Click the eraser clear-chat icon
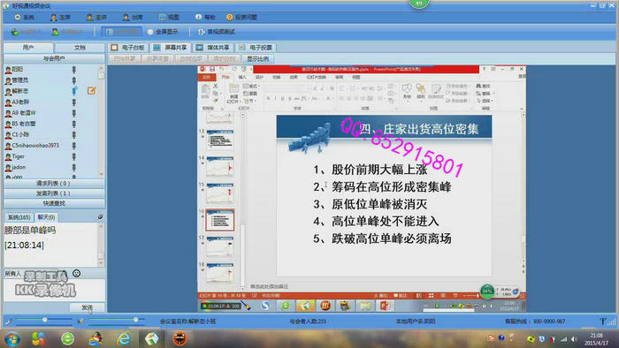This screenshot has height=348, width=619. [x=100, y=216]
